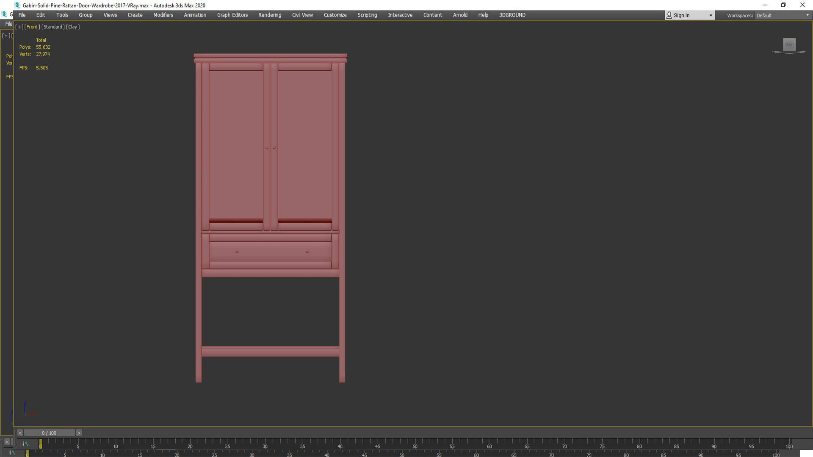The height and width of the screenshot is (457, 813).
Task: Open the Edit menu
Action: point(41,15)
